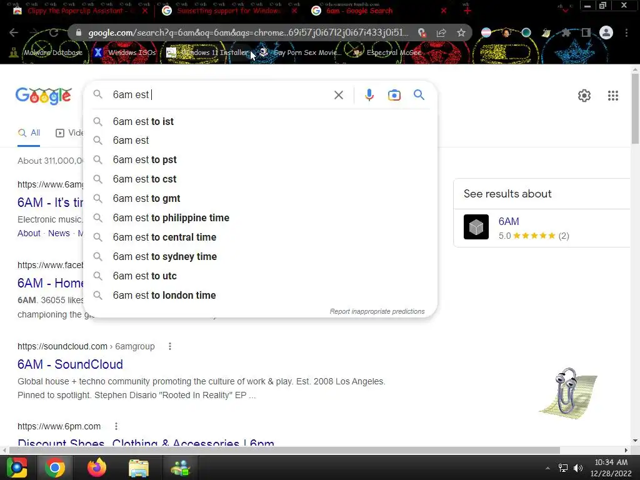
Task: Click Report inappropriate predictions
Action: (x=377, y=311)
